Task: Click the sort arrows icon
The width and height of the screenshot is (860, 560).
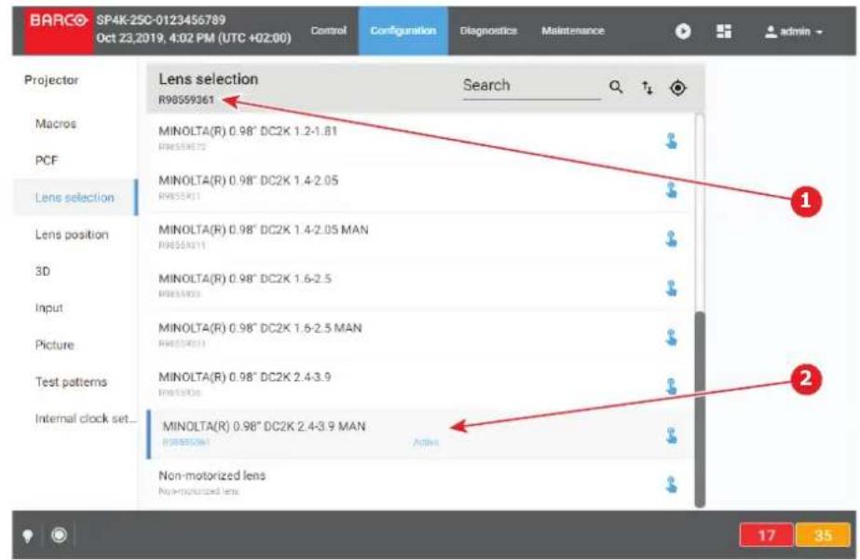Action: tap(648, 88)
